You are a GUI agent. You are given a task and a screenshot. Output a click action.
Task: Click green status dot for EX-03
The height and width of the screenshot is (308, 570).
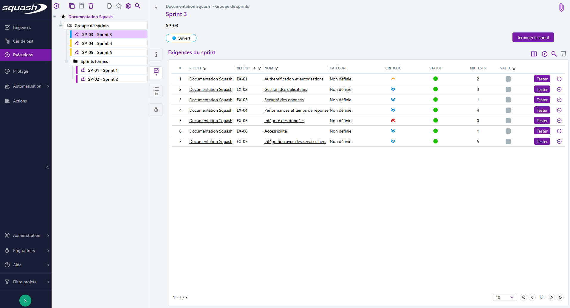[x=435, y=100]
